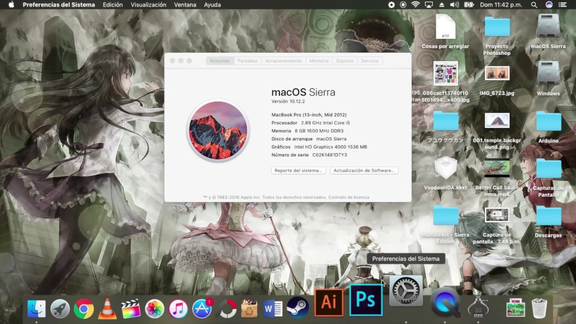Open the chip tweezers utility in Dock

tap(478, 307)
